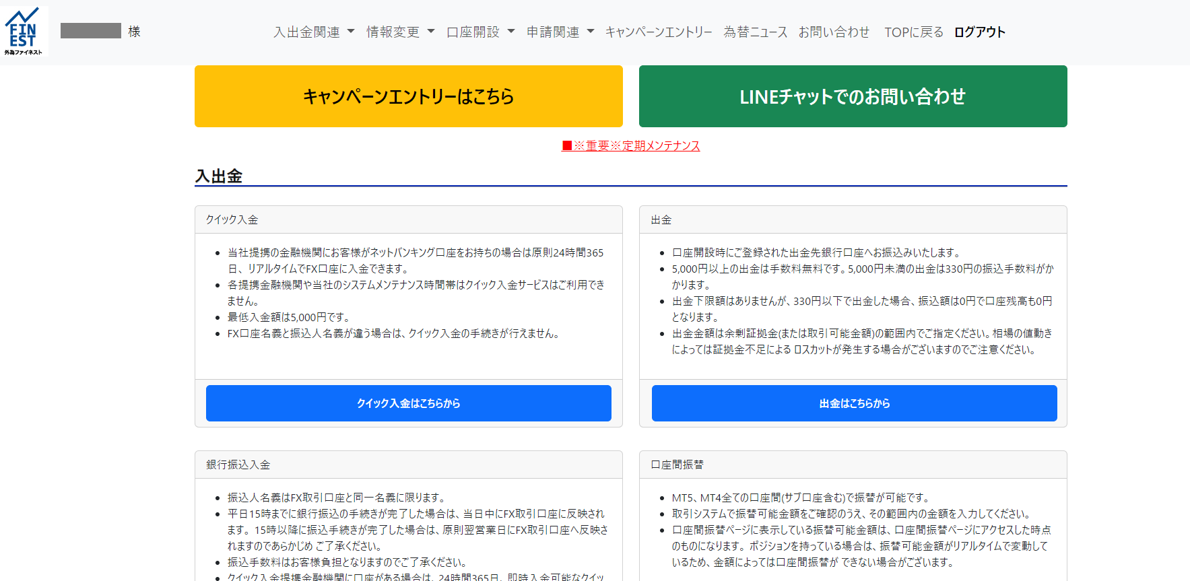Select お問い合わせ in the navigation bar
This screenshot has width=1190, height=581.
pyautogui.click(x=834, y=32)
